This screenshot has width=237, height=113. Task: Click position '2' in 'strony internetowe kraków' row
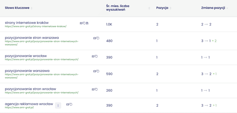tap(157, 24)
